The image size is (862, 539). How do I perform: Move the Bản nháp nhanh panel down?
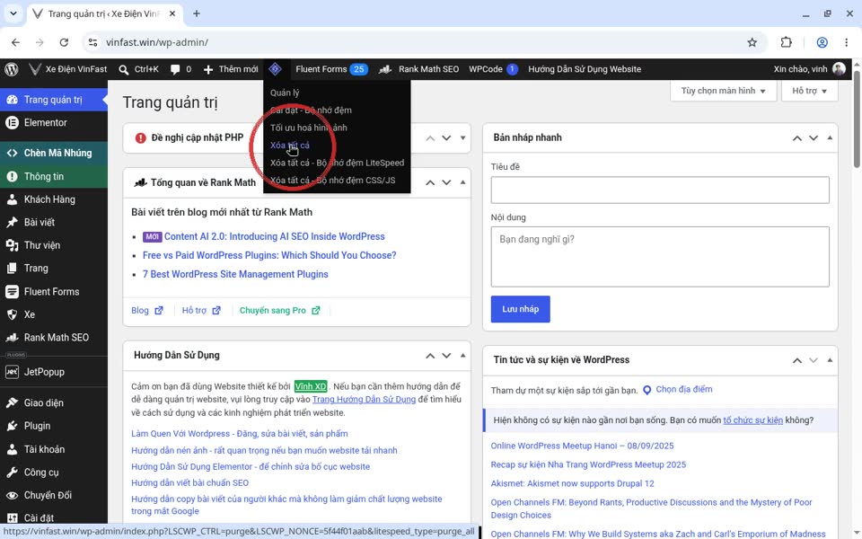click(814, 138)
